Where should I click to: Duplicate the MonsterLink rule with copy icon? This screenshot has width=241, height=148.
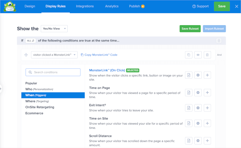click(189, 55)
